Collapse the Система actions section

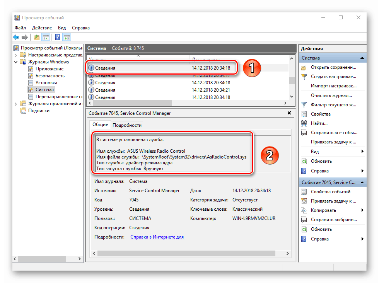click(362, 58)
